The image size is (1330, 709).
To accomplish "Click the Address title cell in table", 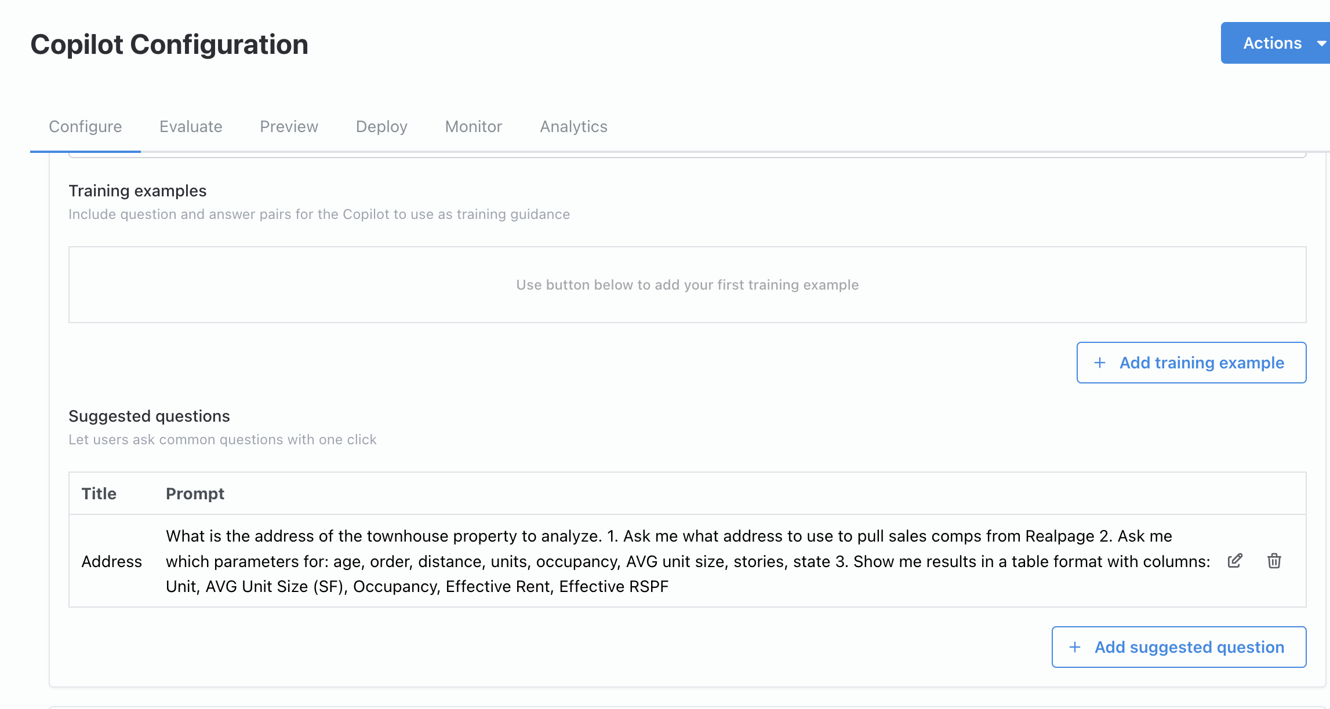I will pyautogui.click(x=111, y=561).
